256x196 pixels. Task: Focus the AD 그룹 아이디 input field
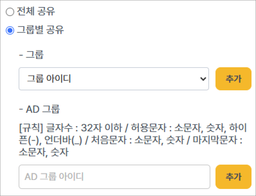114,176
